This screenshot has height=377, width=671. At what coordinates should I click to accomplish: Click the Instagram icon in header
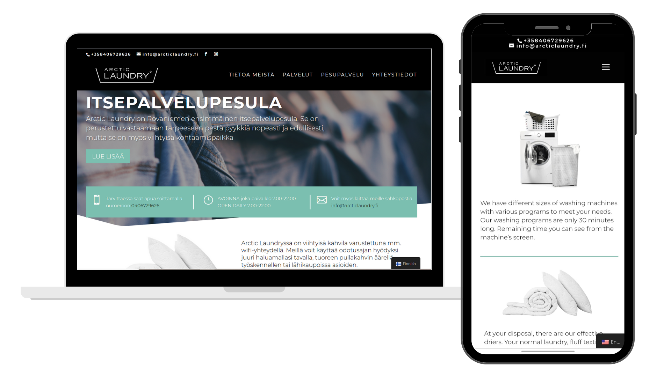coord(215,54)
